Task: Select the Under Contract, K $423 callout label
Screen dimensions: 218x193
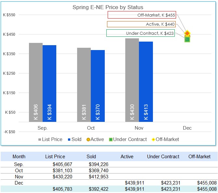Action: click(x=140, y=33)
